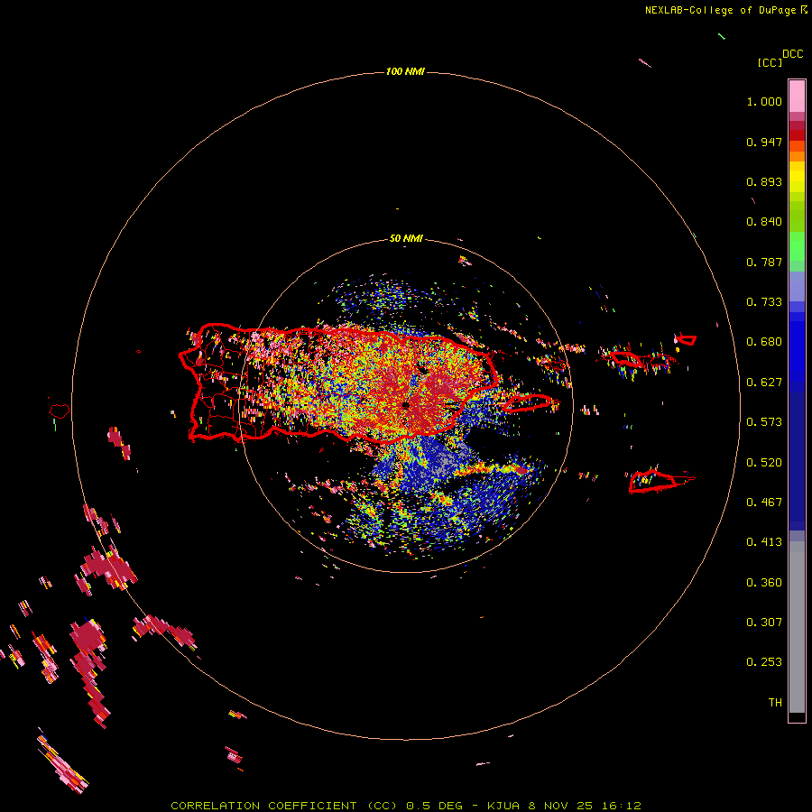Click the 50 NMI range ring label
The width and height of the screenshot is (812, 812).
(x=406, y=238)
